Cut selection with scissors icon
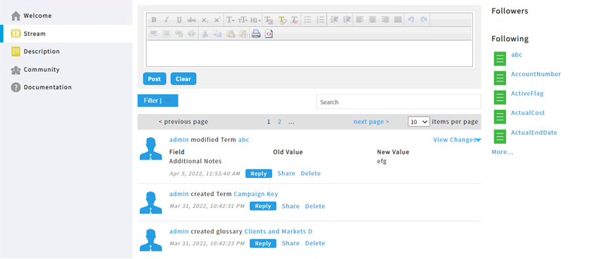This screenshot has width=590, height=259. click(205, 34)
